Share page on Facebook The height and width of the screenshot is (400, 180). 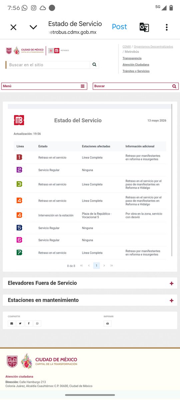(29, 323)
